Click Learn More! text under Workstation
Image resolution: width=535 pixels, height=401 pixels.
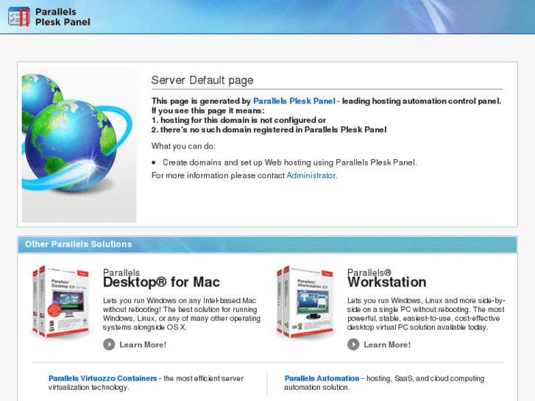tap(387, 344)
